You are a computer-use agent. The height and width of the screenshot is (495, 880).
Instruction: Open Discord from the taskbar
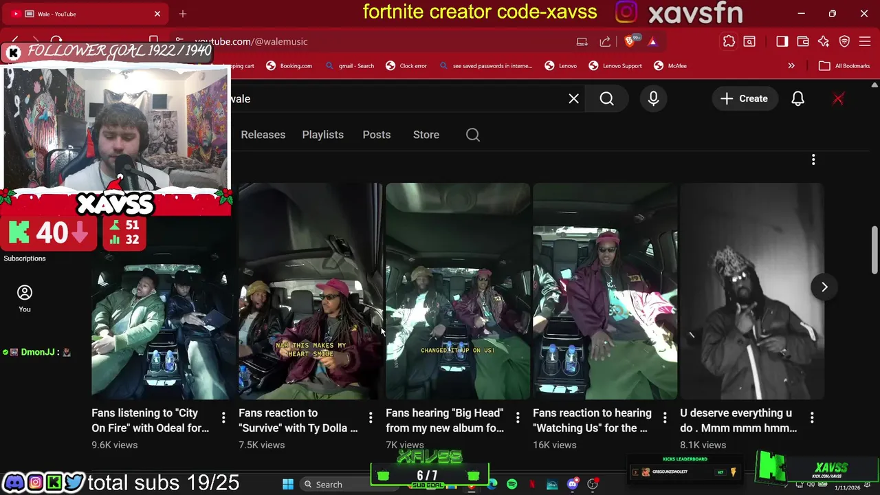(x=573, y=485)
